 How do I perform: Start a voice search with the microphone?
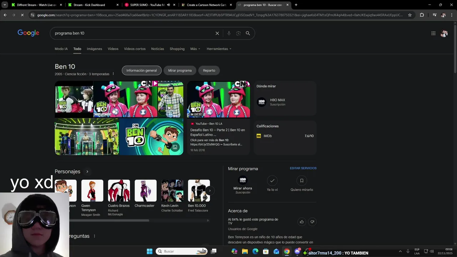click(x=229, y=33)
